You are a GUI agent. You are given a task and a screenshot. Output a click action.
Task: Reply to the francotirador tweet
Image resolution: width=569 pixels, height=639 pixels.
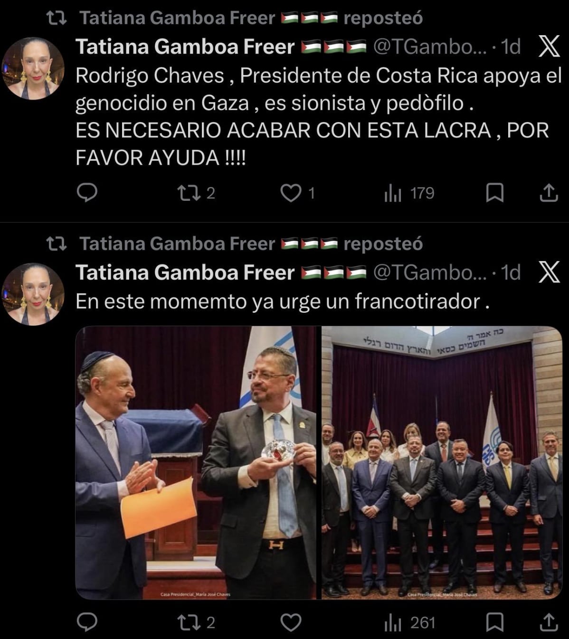coord(87,622)
